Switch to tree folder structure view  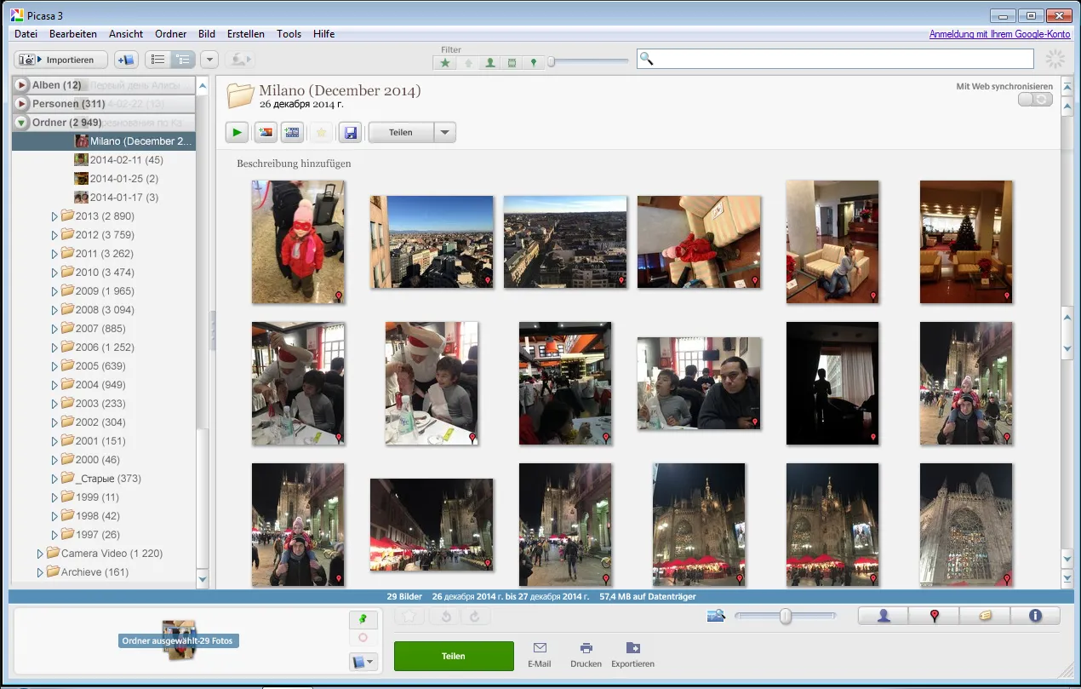pos(182,60)
